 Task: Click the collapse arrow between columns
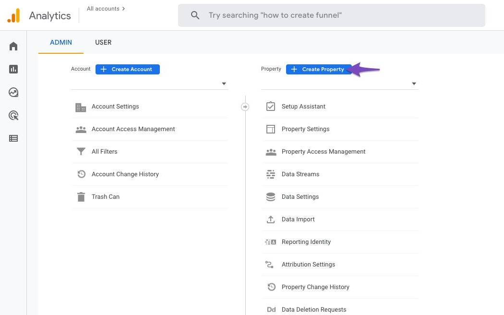245,107
